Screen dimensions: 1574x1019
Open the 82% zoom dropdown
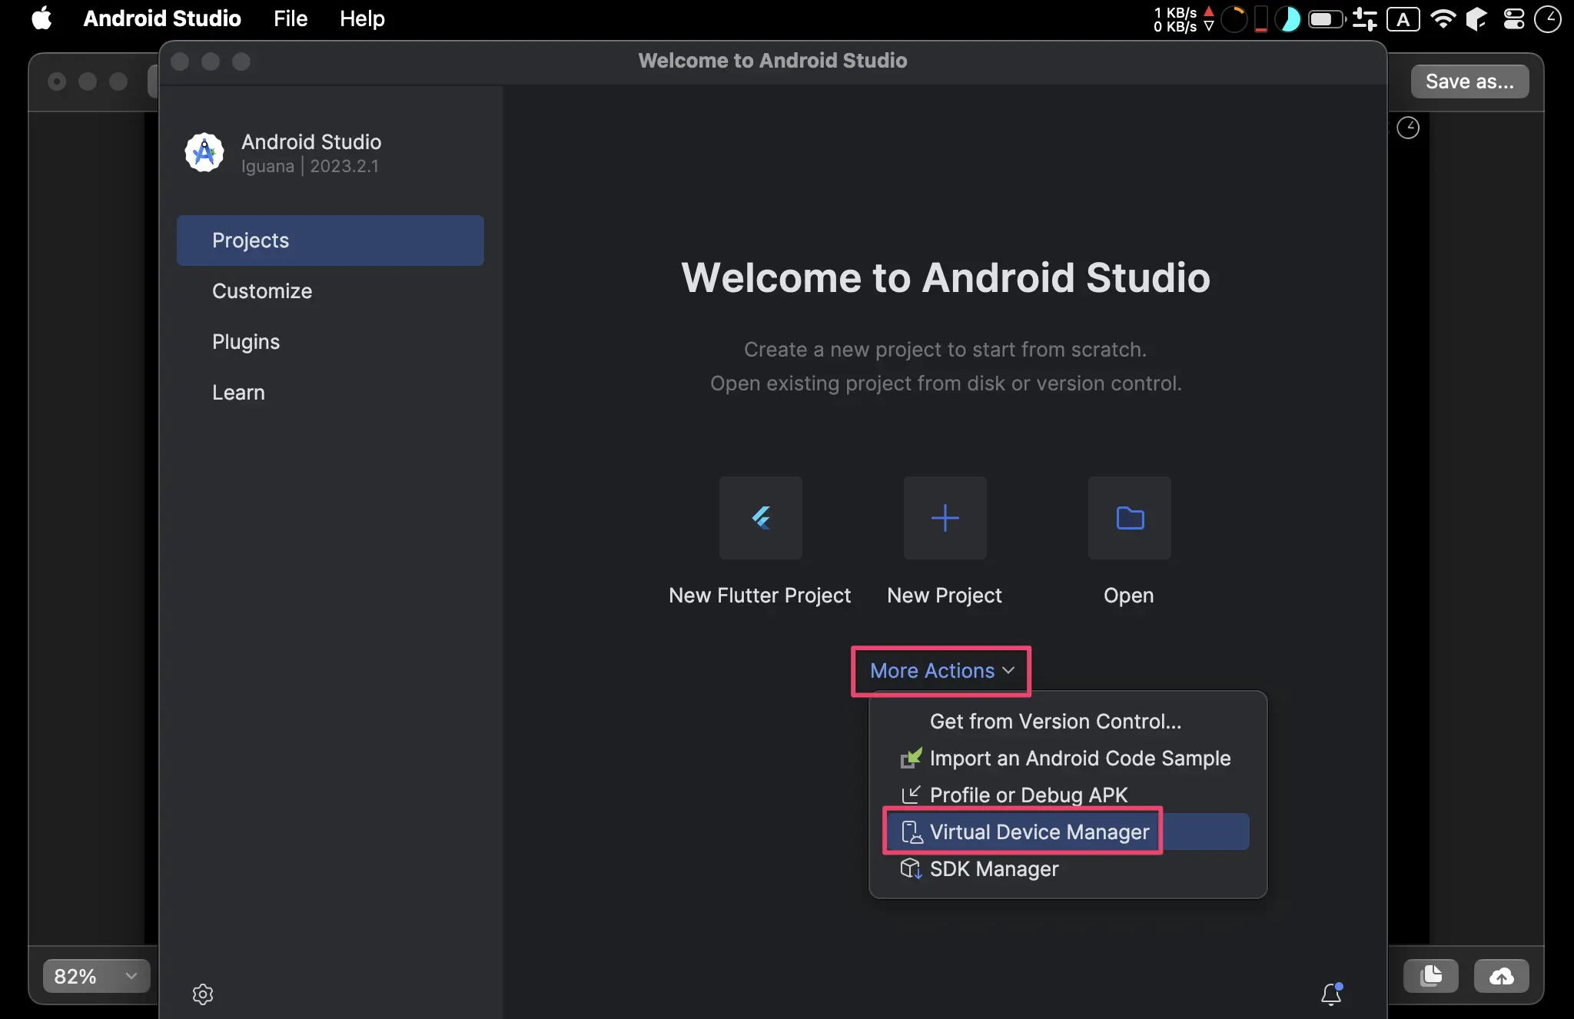(x=96, y=976)
